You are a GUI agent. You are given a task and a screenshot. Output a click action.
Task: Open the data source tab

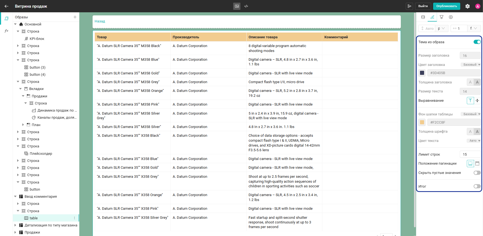[x=423, y=17]
